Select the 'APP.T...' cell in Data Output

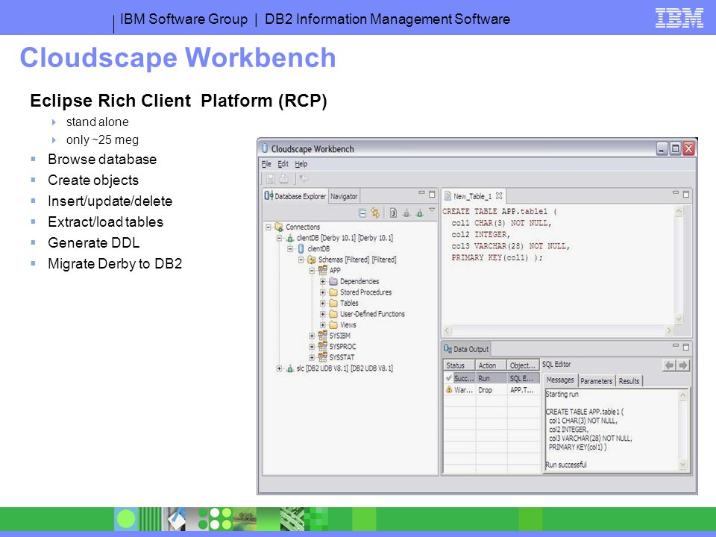[x=524, y=390]
